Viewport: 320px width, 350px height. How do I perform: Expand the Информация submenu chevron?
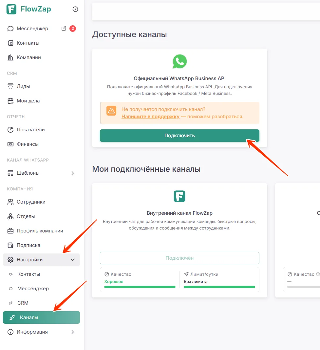pyautogui.click(x=73, y=332)
